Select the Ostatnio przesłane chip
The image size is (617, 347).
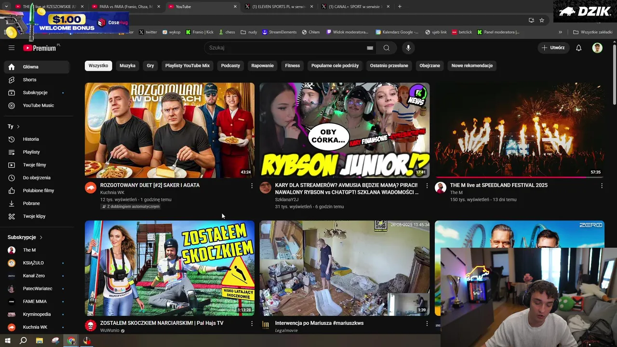[x=389, y=66]
